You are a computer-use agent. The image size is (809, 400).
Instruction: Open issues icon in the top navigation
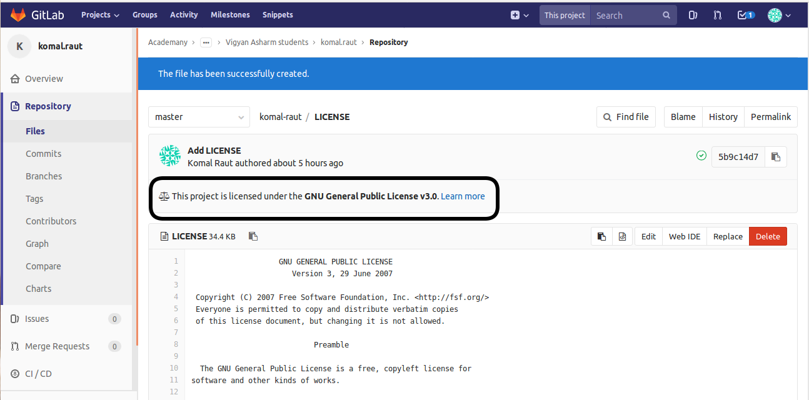coord(693,15)
